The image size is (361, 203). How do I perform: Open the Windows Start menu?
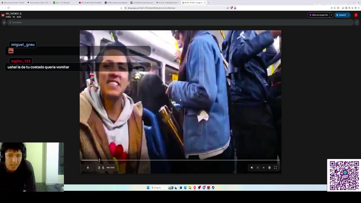148,188
